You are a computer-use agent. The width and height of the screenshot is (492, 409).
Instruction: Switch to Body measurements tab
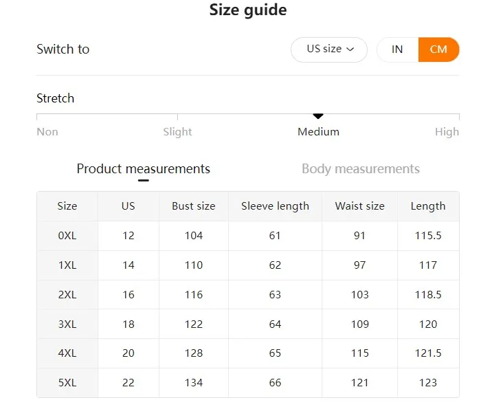click(360, 169)
